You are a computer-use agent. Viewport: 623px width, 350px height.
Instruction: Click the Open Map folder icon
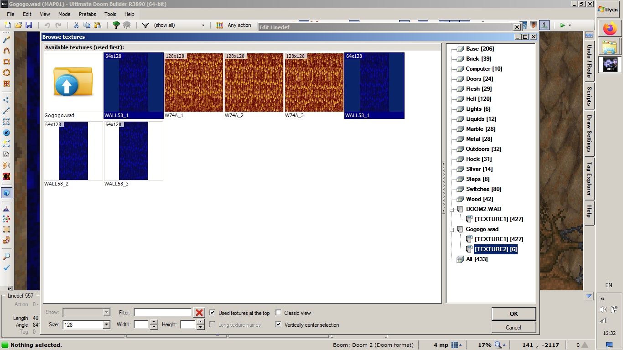(x=18, y=25)
